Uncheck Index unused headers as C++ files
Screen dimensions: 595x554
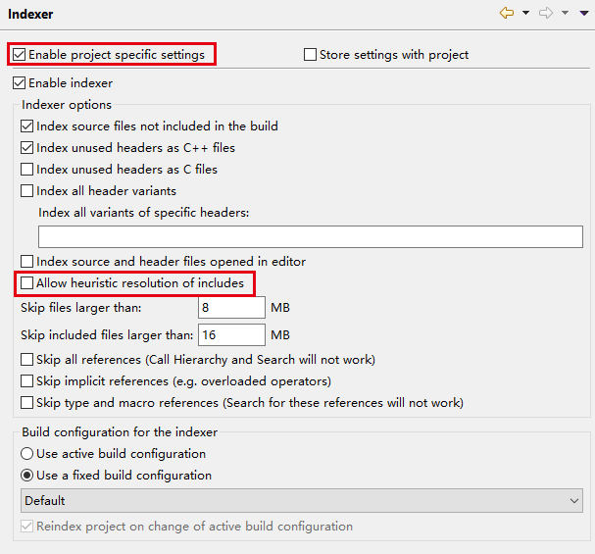pyautogui.click(x=27, y=148)
